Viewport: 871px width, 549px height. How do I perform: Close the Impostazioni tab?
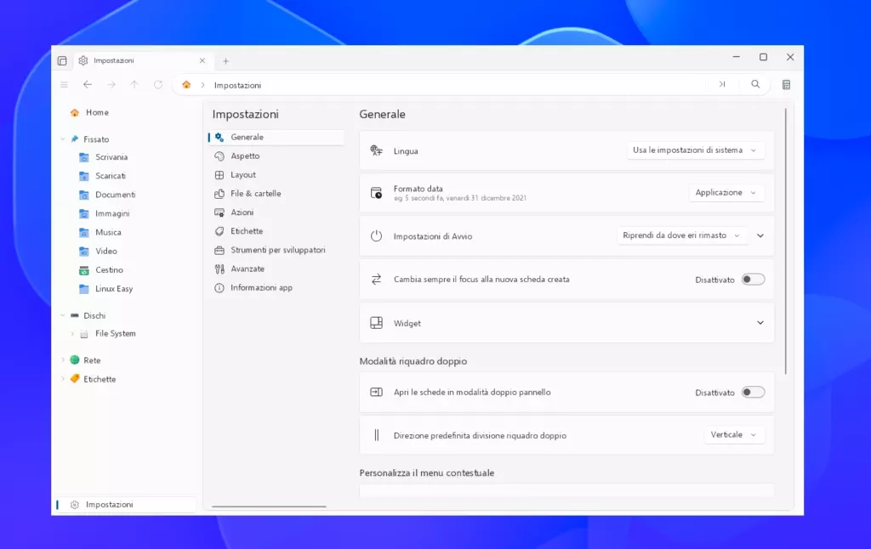pyautogui.click(x=202, y=60)
